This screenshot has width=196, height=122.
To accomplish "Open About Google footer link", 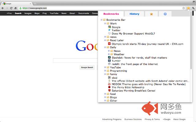I will 179,119.
